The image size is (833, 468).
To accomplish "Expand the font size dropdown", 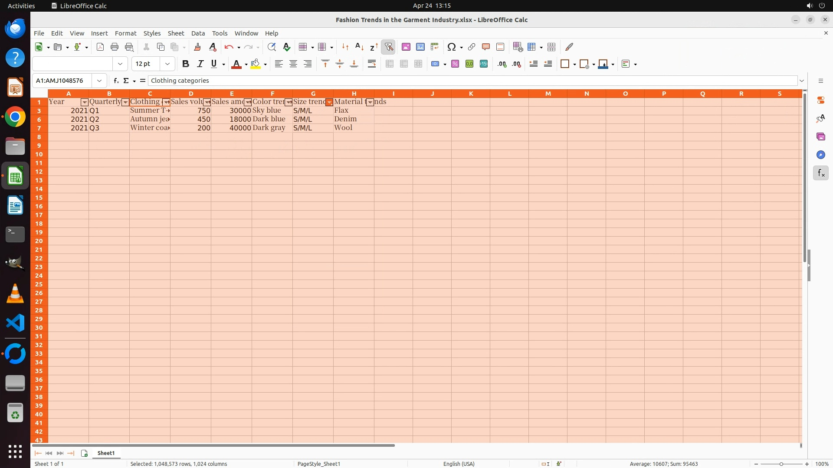I will [167, 64].
